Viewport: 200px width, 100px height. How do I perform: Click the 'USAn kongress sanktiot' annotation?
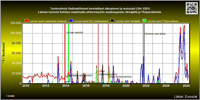pos(108,73)
